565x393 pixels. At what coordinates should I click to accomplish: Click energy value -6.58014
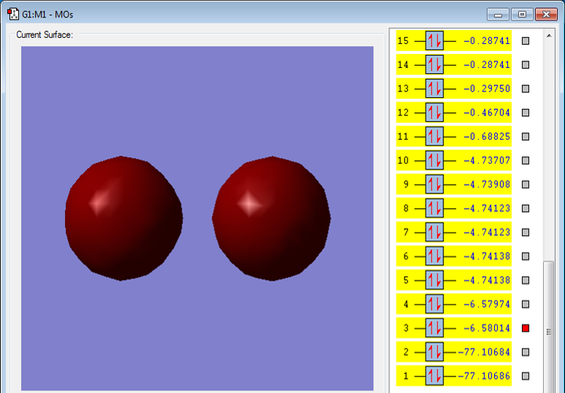[487, 328]
